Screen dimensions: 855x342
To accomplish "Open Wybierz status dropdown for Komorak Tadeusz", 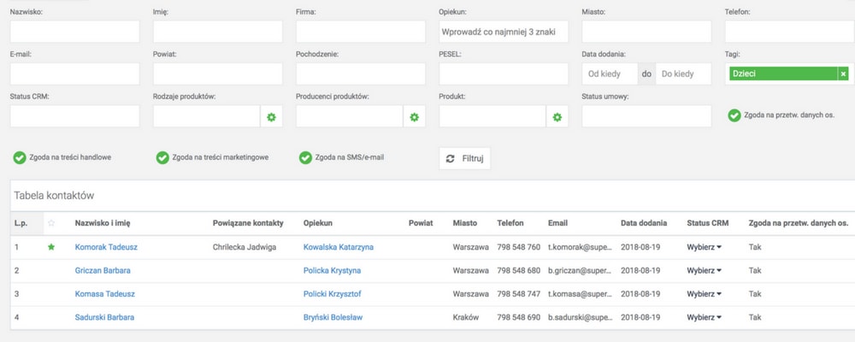I will tap(704, 247).
